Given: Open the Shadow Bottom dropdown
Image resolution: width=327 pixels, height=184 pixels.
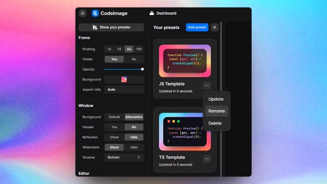Looking at the screenshot, I should 124,157.
